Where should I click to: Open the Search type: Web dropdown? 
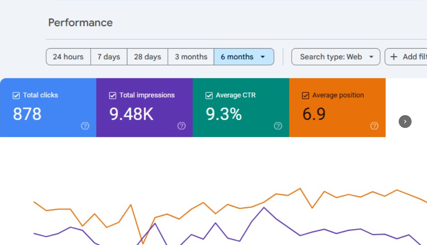pyautogui.click(x=335, y=57)
